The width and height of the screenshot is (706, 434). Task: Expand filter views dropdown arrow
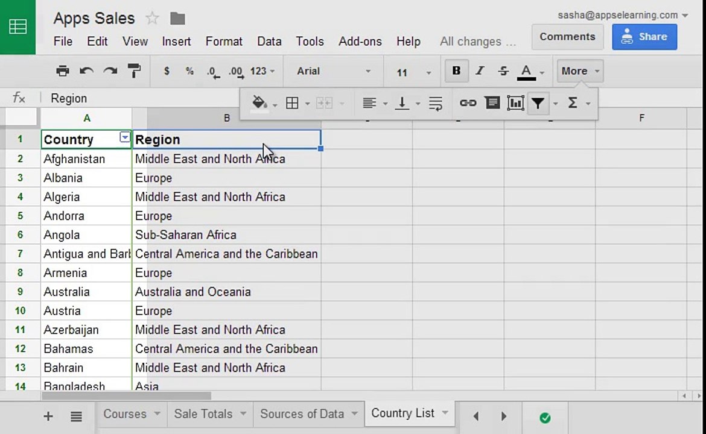(x=555, y=104)
